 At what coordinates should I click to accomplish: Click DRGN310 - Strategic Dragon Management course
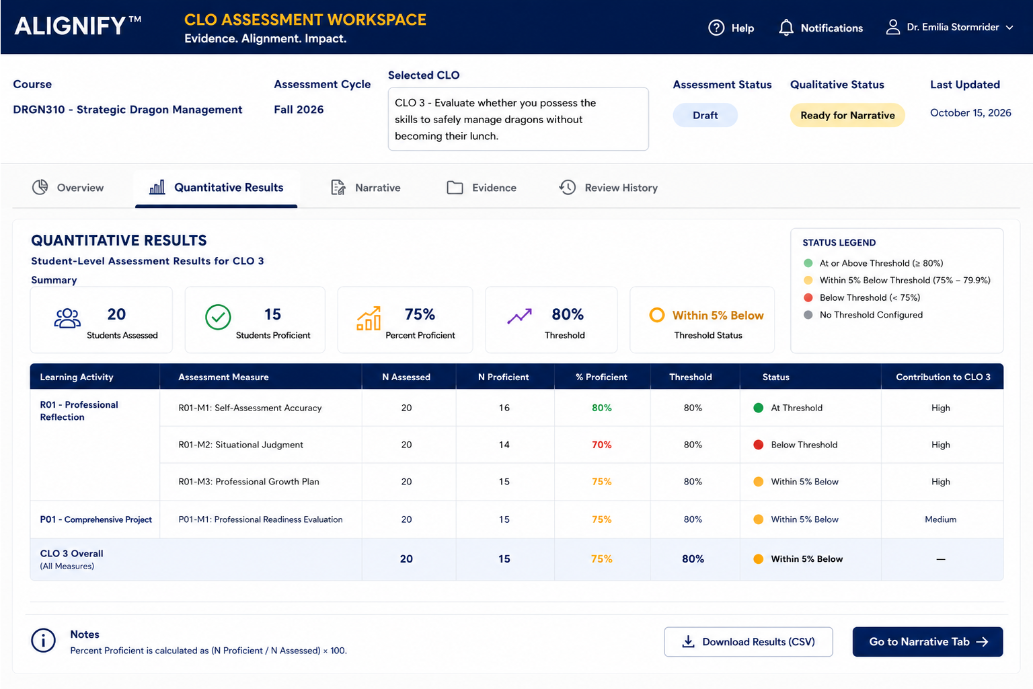[x=128, y=110]
